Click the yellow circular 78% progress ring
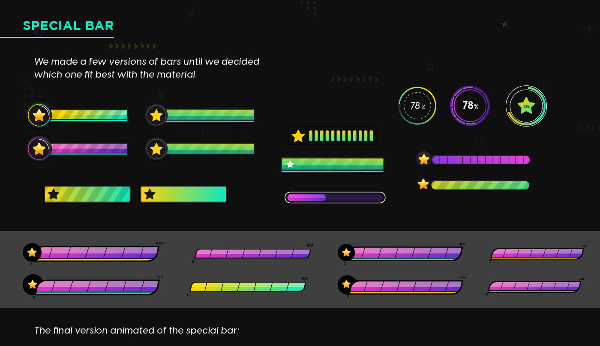The width and height of the screenshot is (600, 346). (417, 105)
